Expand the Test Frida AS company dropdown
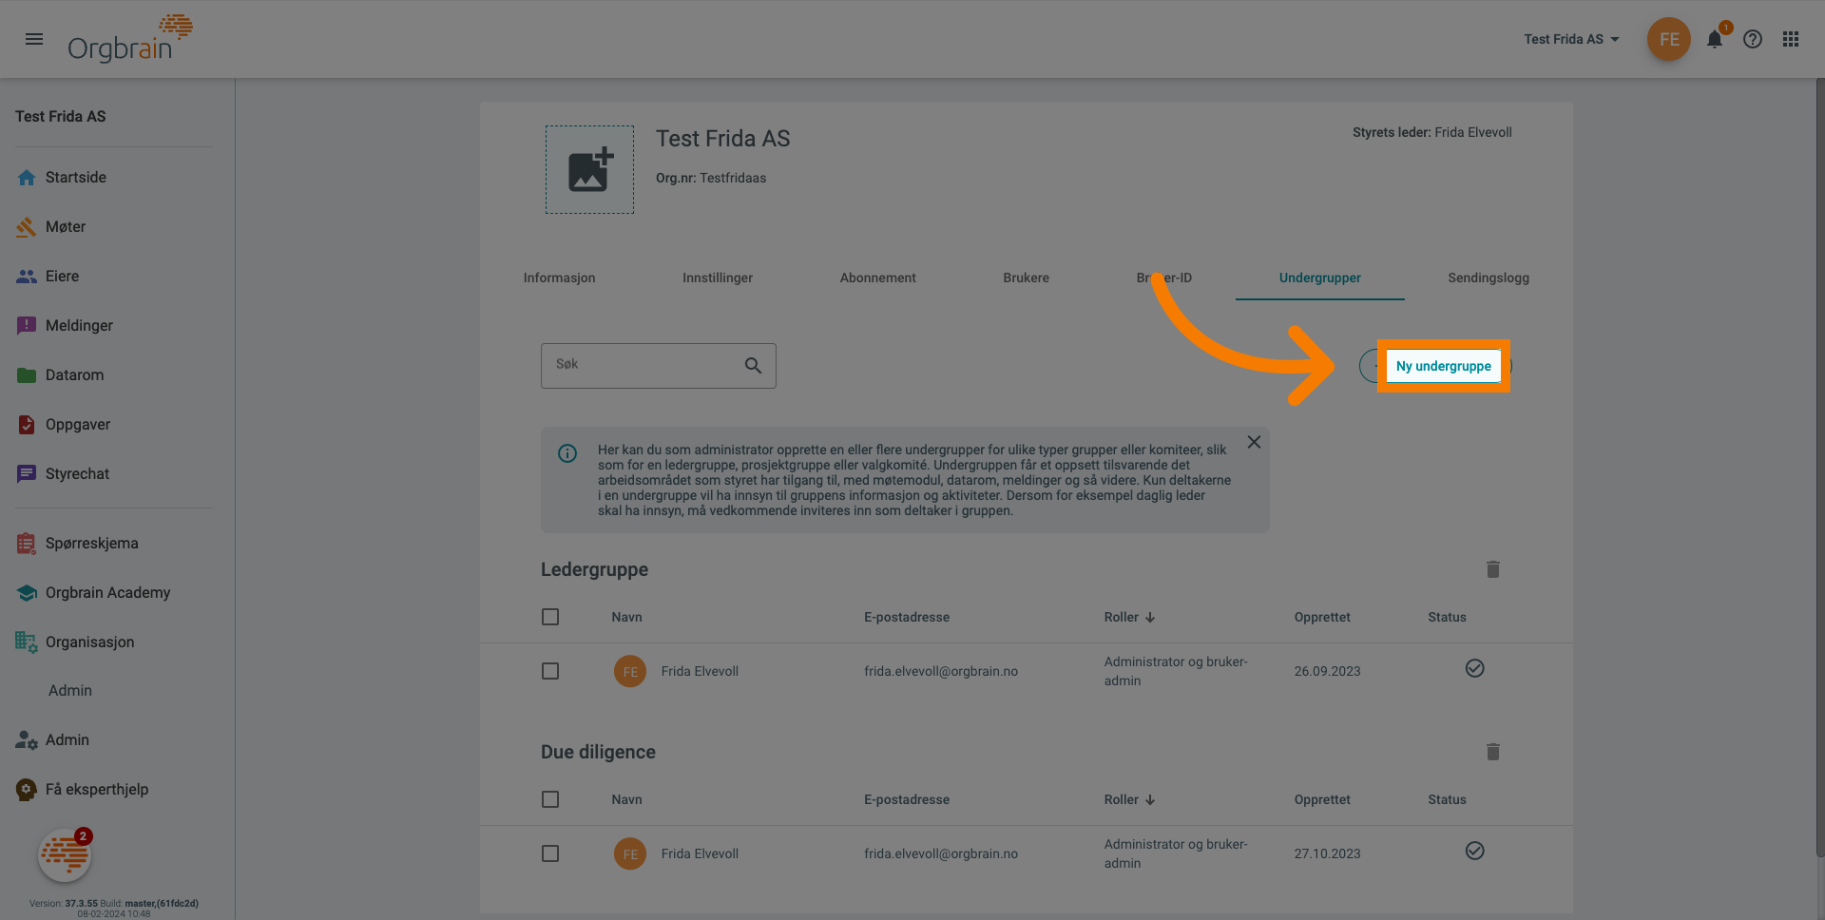Image resolution: width=1825 pixels, height=920 pixels. pyautogui.click(x=1571, y=39)
